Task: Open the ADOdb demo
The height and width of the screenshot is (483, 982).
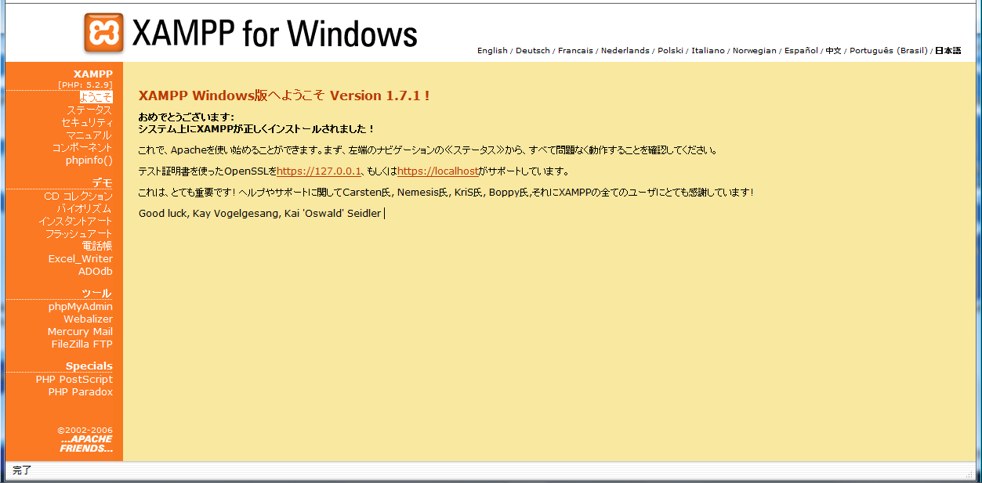Action: point(95,271)
